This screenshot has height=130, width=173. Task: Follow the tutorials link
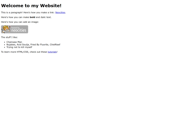pyautogui.click(x=52, y=52)
